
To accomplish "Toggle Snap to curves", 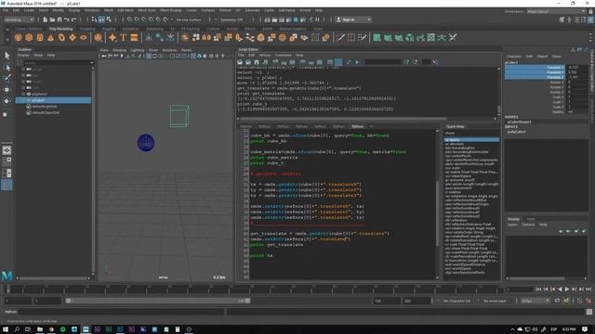I will pyautogui.click(x=137, y=19).
